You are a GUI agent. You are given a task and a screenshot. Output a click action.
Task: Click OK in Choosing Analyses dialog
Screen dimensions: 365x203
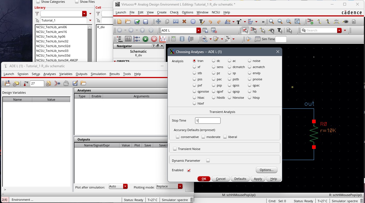pyautogui.click(x=204, y=179)
